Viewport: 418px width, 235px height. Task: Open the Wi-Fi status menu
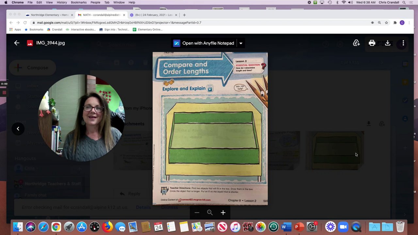click(344, 2)
